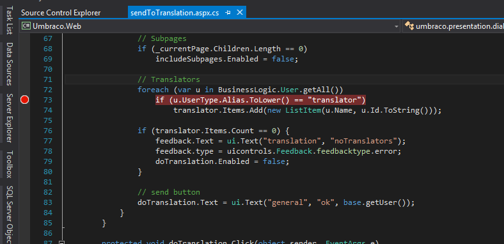
Task: Click the '// Translators' comment
Action: click(x=169, y=79)
